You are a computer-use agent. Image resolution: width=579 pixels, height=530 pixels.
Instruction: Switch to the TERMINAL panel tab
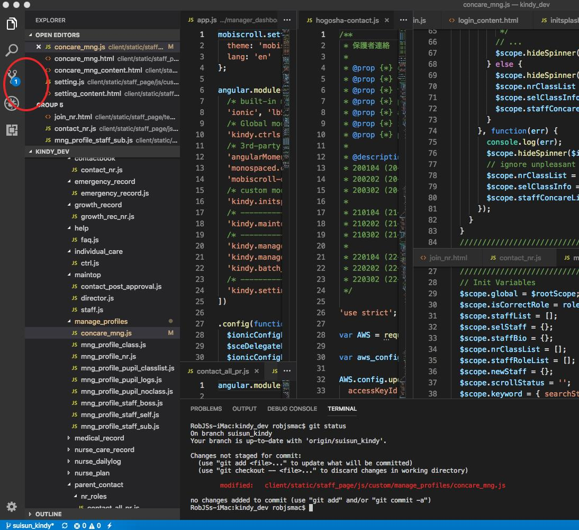pyautogui.click(x=342, y=409)
